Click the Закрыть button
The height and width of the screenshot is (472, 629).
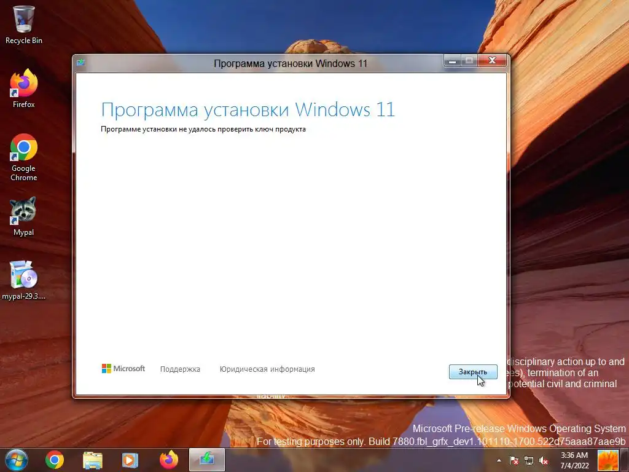(473, 372)
